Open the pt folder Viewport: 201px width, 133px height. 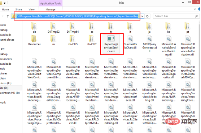pyautogui.click(x=188, y=28)
